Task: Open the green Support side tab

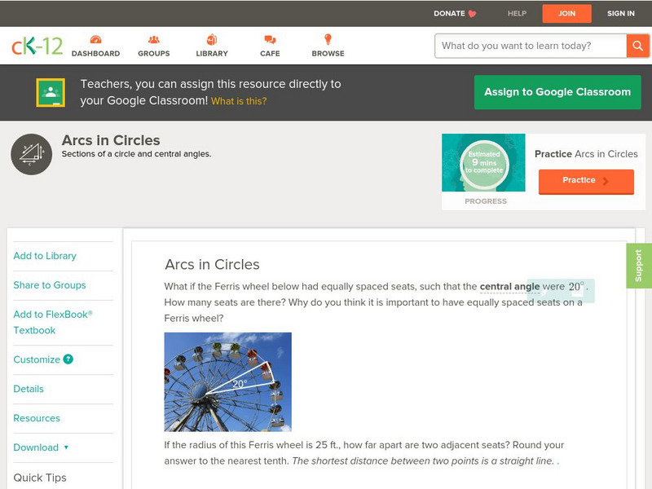Action: pyautogui.click(x=639, y=266)
